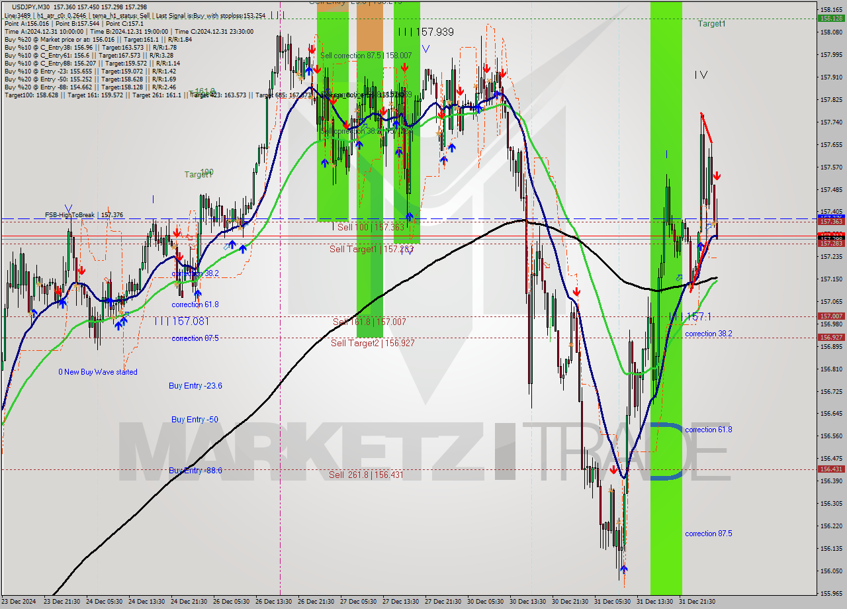Click the red 157.007 price axis tag
Image resolution: width=847 pixels, height=609 pixels.
(831, 316)
